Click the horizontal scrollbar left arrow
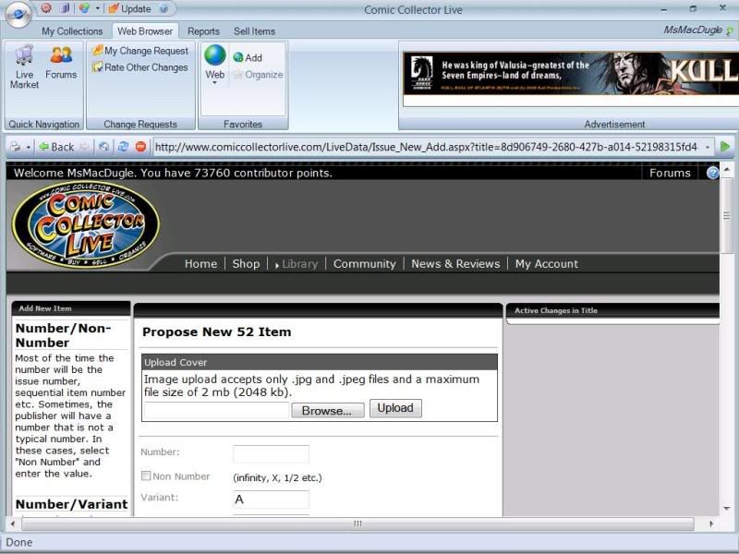 13,524
